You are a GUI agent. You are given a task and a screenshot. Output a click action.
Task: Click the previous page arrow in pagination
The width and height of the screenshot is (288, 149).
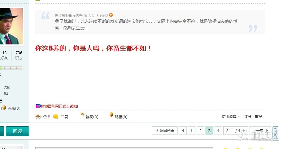click(x=183, y=131)
